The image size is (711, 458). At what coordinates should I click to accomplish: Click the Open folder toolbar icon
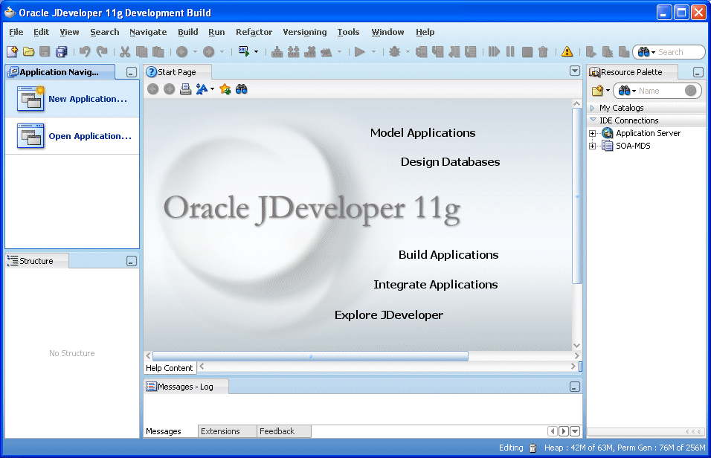click(x=28, y=52)
